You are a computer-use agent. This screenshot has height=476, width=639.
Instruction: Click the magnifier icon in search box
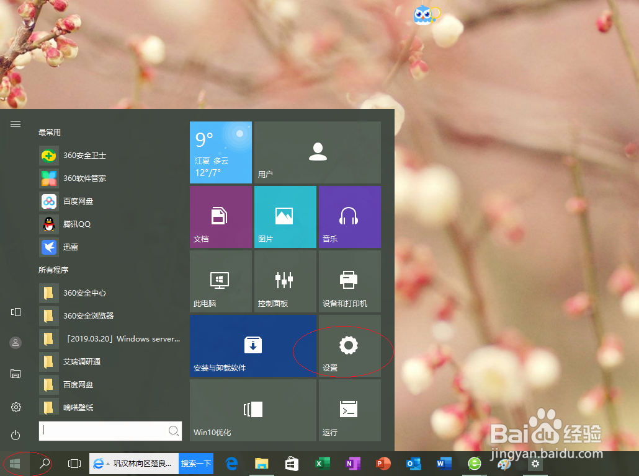coord(174,431)
